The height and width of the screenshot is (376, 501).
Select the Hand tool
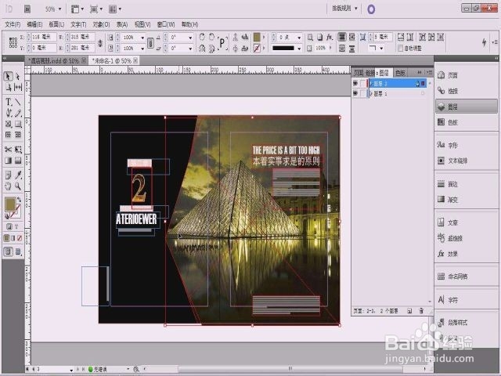(x=9, y=186)
